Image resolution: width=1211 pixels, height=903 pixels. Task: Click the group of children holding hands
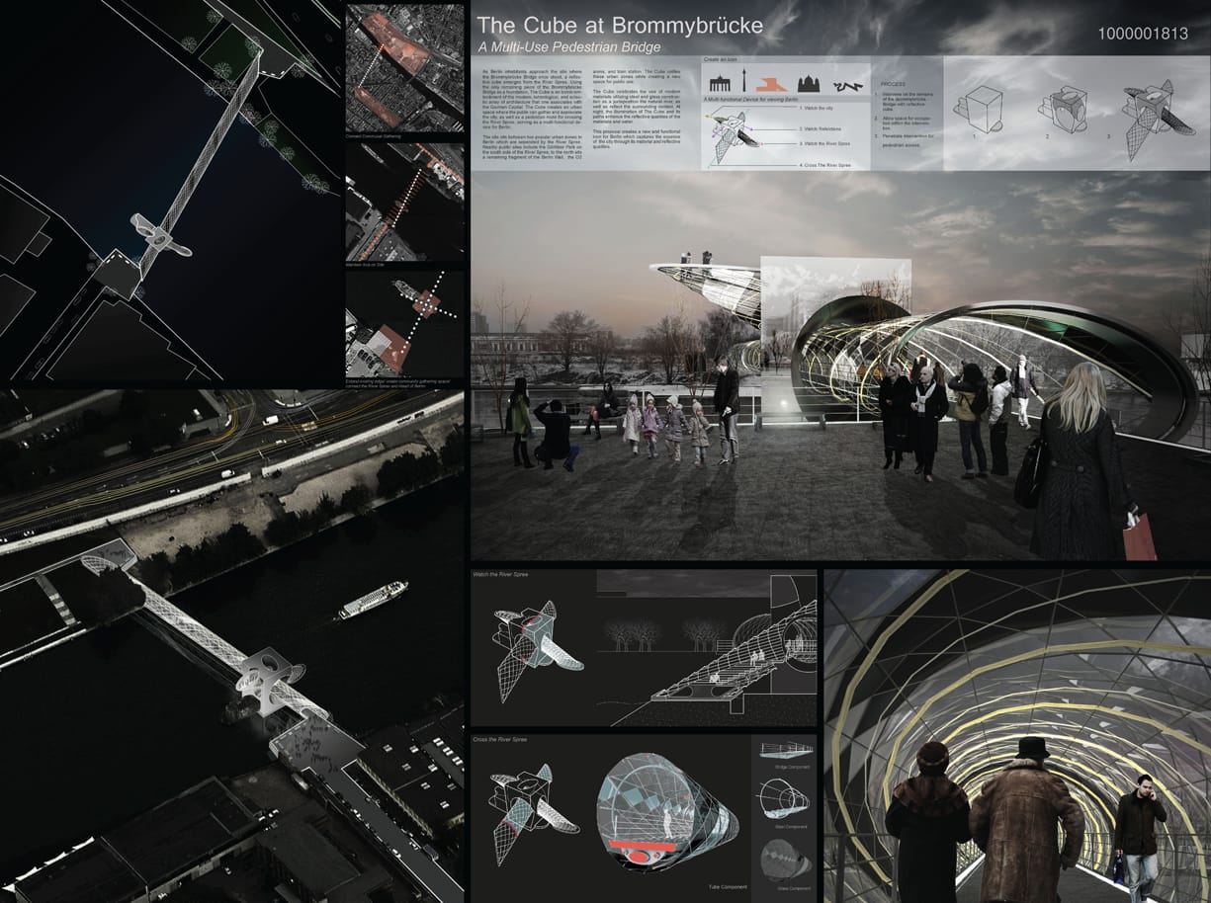[x=667, y=430]
